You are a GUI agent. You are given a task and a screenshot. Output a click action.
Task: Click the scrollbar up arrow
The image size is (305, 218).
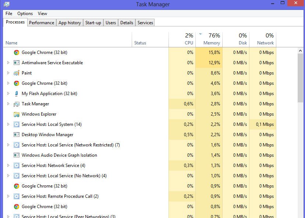(x=300, y=51)
